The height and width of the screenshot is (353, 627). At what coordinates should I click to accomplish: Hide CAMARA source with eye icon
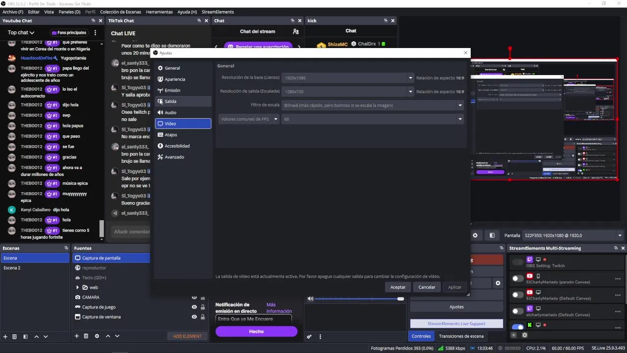[194, 297]
